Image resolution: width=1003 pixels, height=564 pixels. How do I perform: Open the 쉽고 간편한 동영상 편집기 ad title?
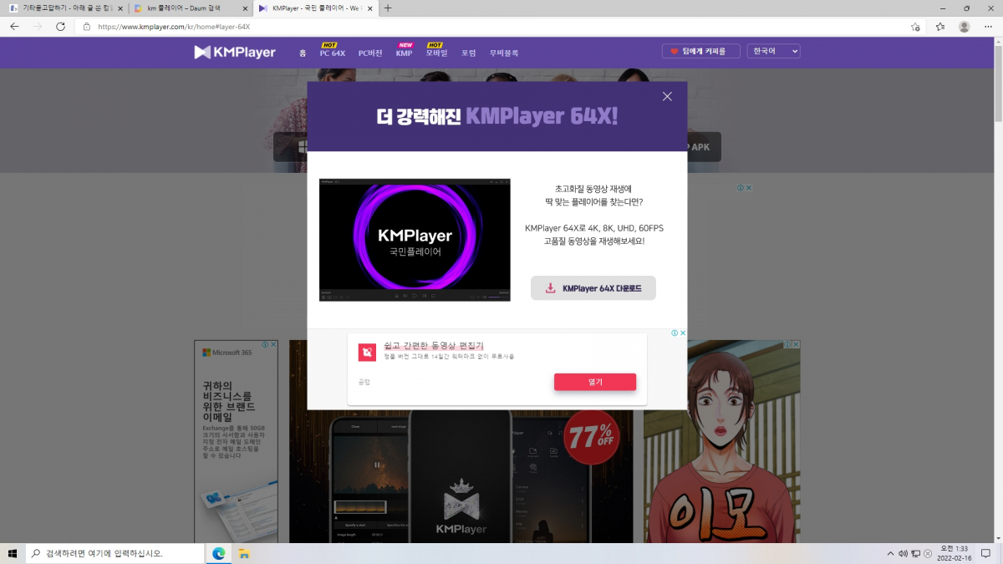tap(434, 345)
